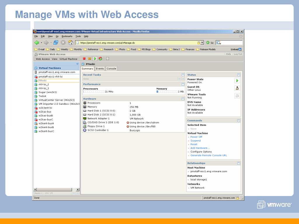Open the Back button history dropdown arrow

(x=41, y=43)
